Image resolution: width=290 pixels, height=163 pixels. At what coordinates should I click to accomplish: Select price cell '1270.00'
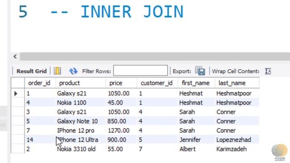click(x=119, y=130)
